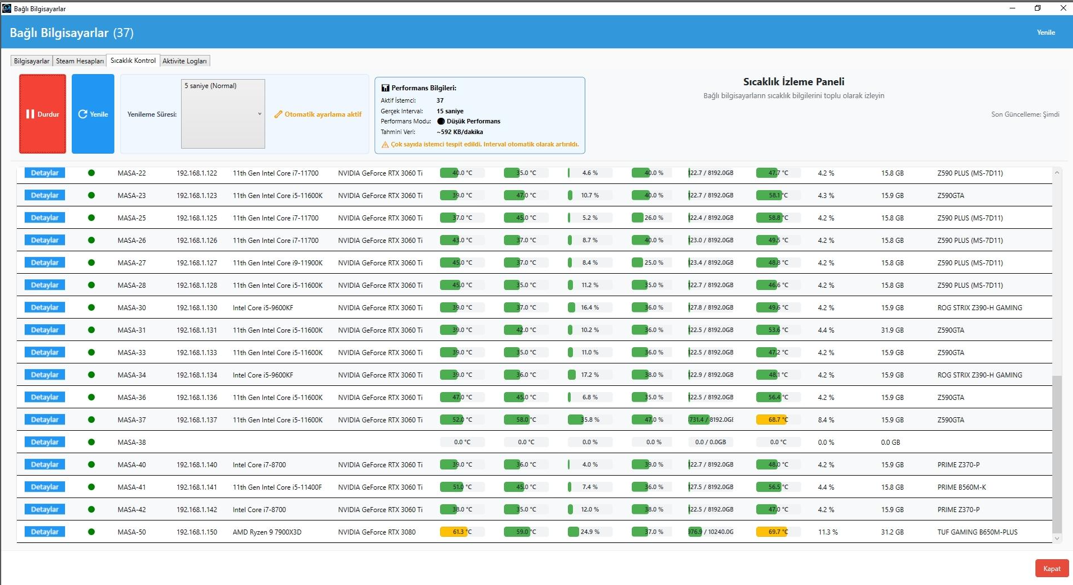
Task: Click the Otomatik ayarlama aktif pencil icon
Action: tap(278, 114)
